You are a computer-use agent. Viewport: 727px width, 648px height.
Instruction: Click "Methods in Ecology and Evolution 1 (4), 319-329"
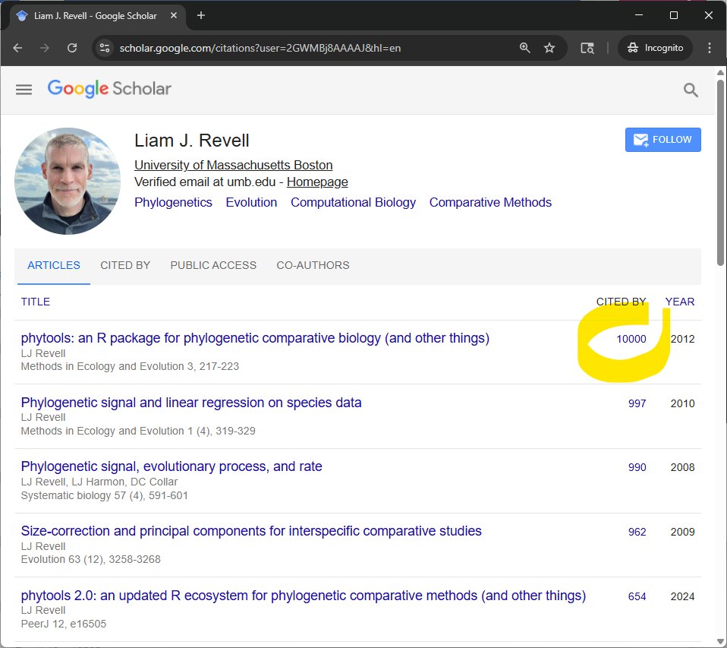coord(138,431)
